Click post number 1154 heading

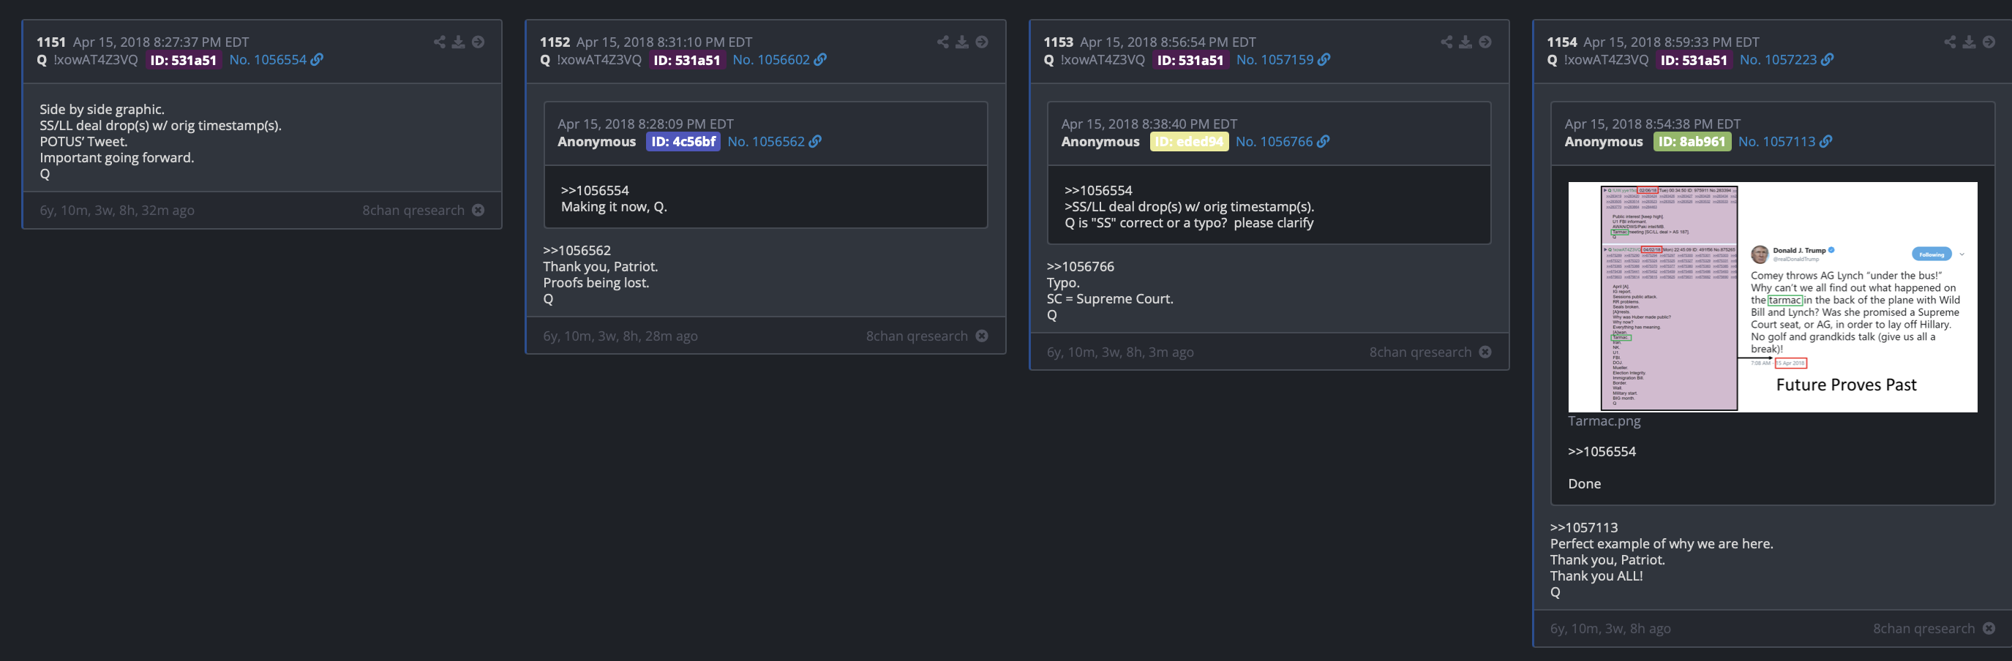1561,42
